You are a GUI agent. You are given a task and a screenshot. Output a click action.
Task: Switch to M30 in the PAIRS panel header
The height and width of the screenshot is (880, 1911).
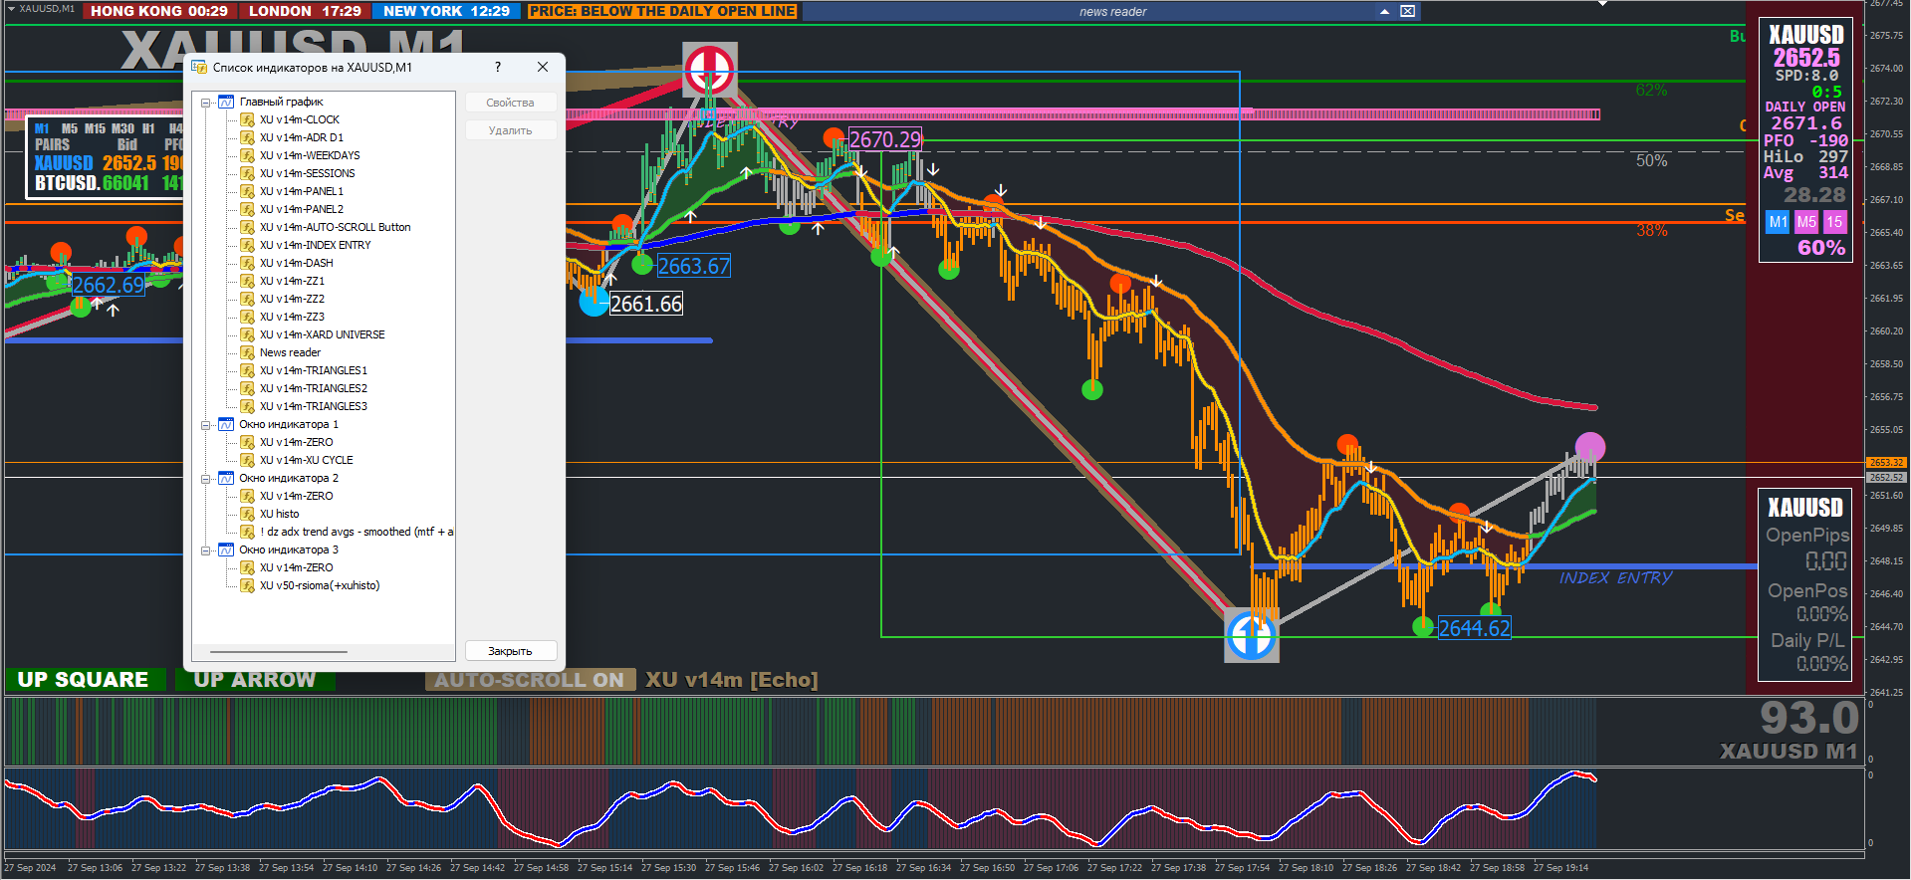click(x=122, y=128)
